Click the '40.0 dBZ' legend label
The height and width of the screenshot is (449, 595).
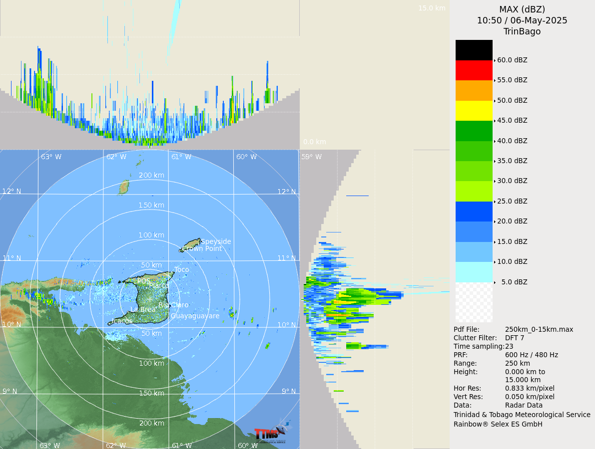(512, 141)
